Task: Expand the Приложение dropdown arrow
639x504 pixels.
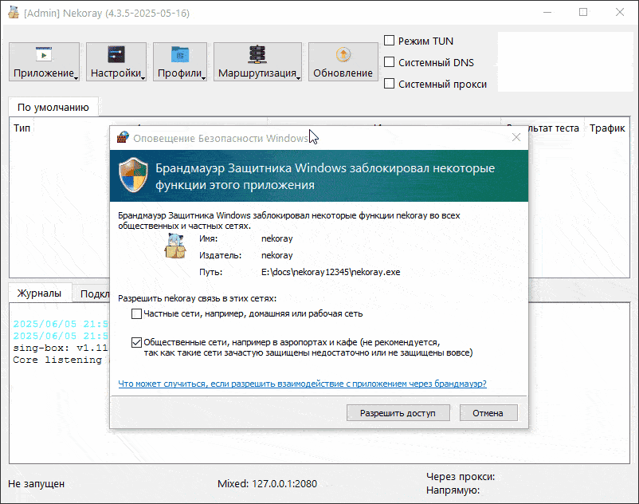Action: [76, 77]
